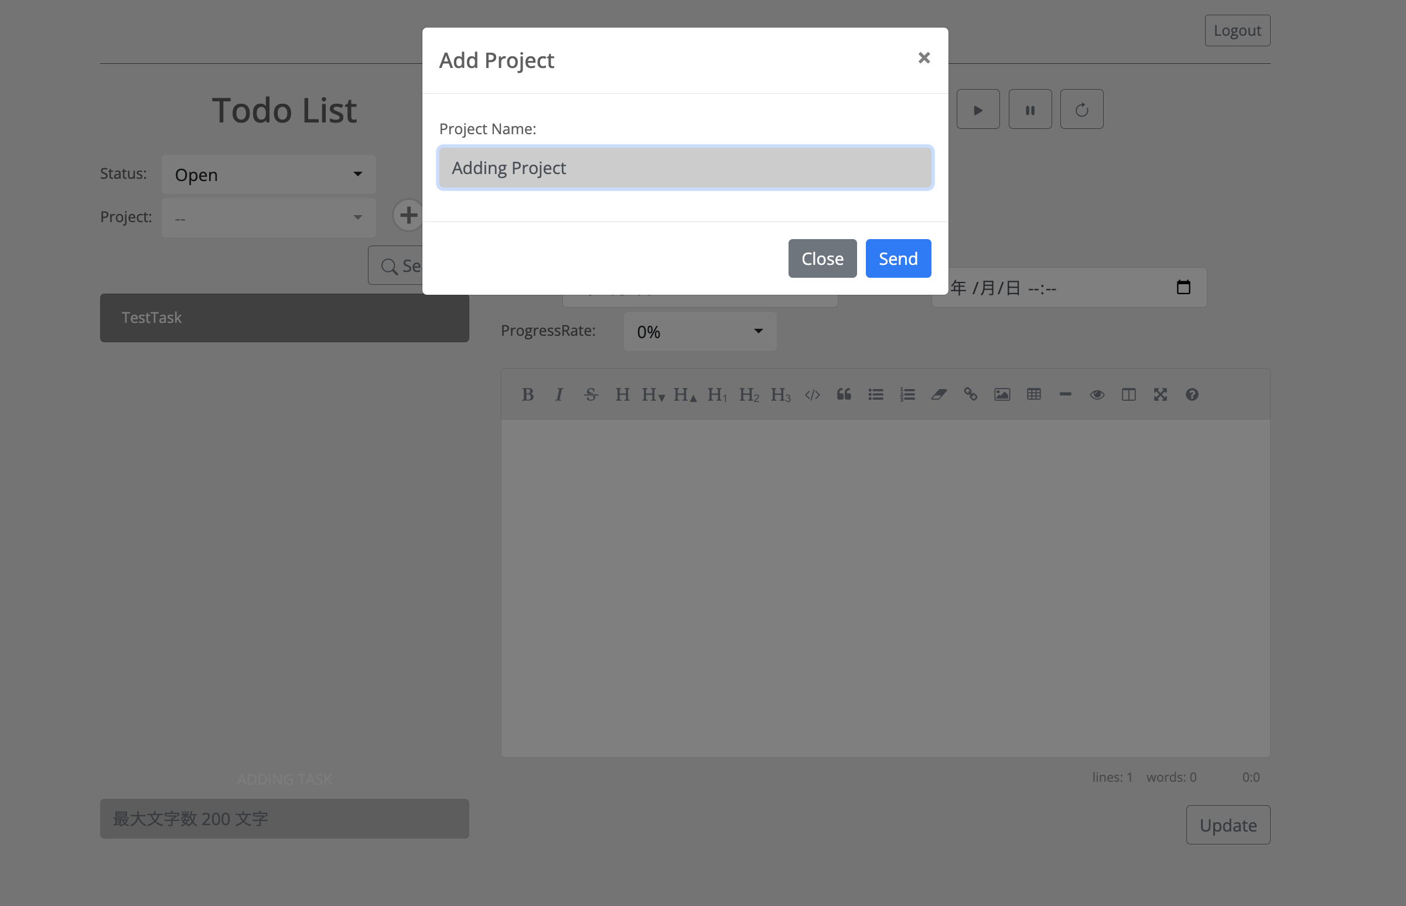Viewport: 1406px width, 906px height.
Task: Toggle editor preview eye icon
Action: click(1097, 395)
